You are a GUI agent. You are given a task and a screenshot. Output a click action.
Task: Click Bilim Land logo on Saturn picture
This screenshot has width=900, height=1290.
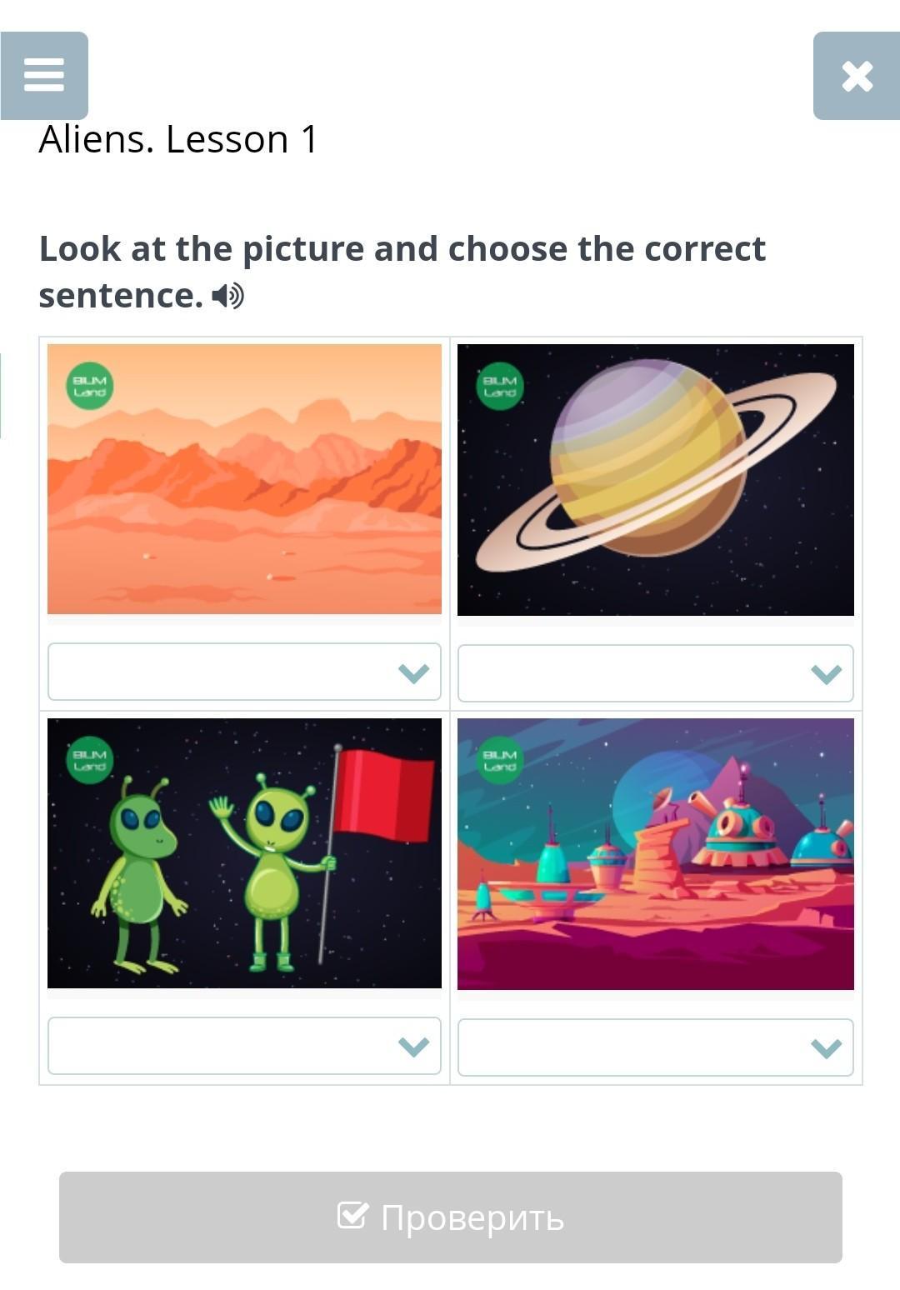tap(500, 386)
